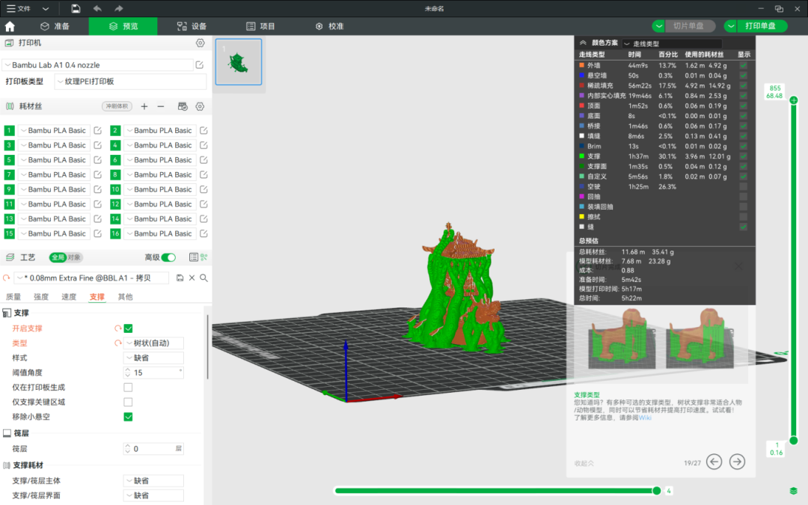The image size is (808, 505).
Task: Open printer section settings gear
Action: 201,43
